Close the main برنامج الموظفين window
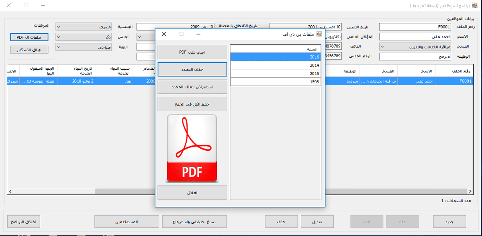 point(8,6)
